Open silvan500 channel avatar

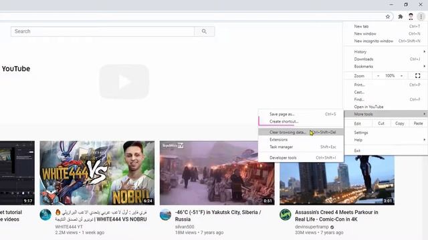165,215
